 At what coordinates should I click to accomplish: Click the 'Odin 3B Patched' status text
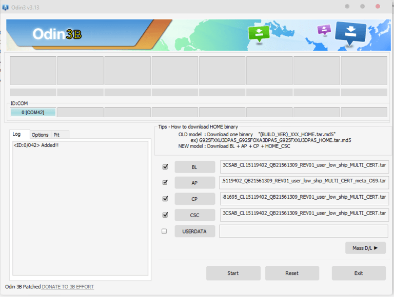pos(23,287)
